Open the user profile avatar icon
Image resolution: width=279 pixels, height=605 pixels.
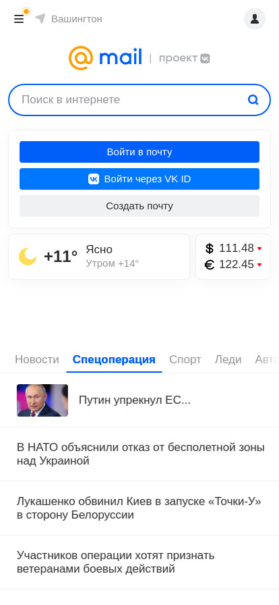(x=255, y=19)
